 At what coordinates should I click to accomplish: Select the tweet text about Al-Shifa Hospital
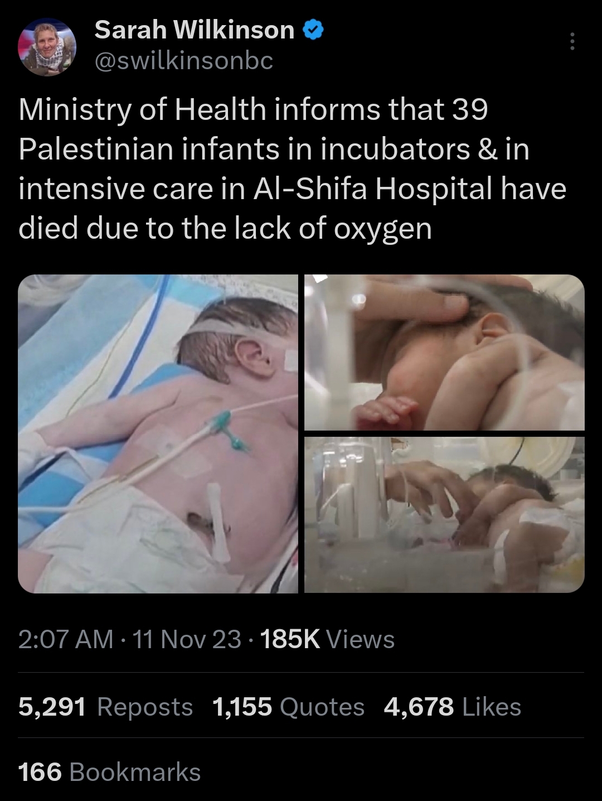[293, 169]
